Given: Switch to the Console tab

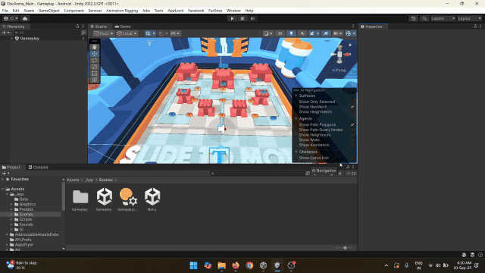Looking at the screenshot, I should pos(39,167).
